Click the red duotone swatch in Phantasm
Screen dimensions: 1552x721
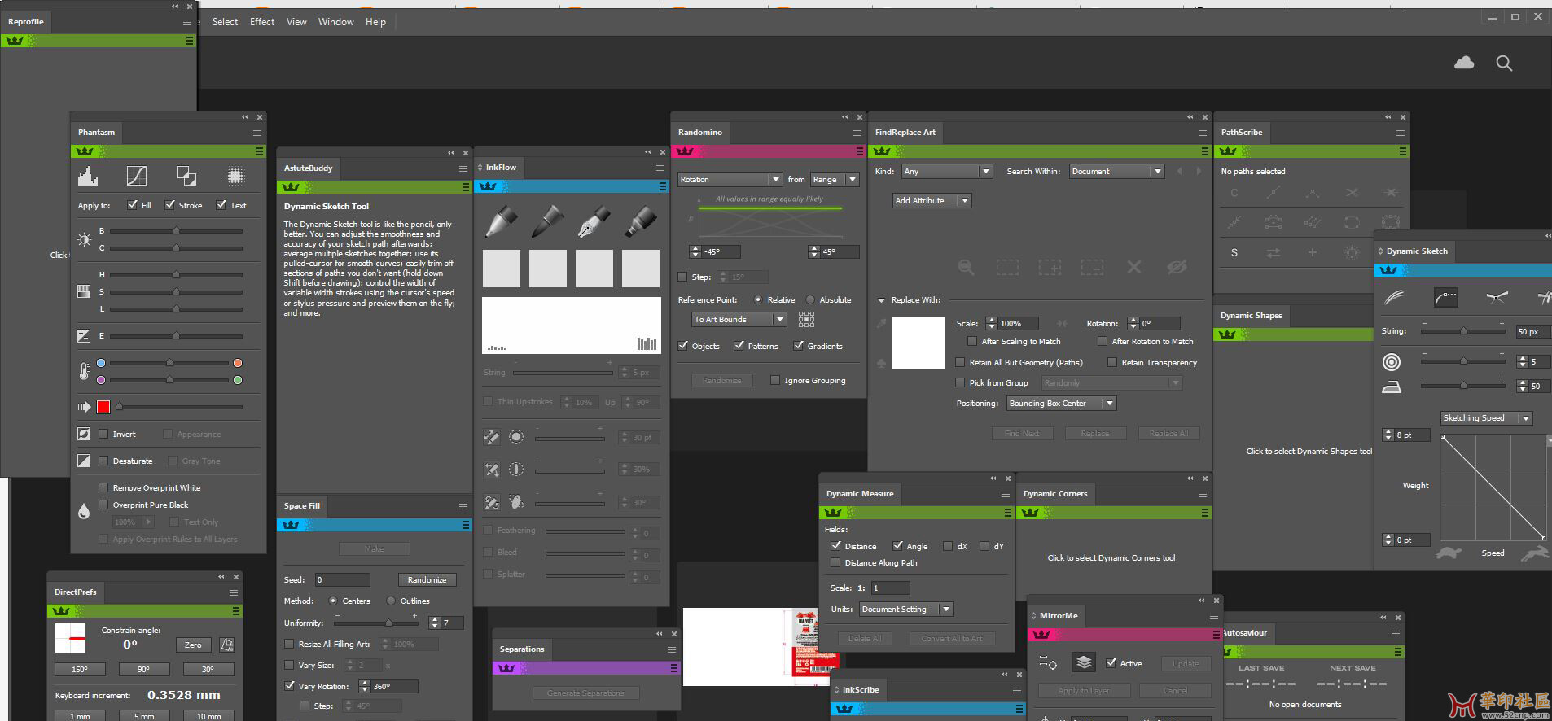coord(103,406)
